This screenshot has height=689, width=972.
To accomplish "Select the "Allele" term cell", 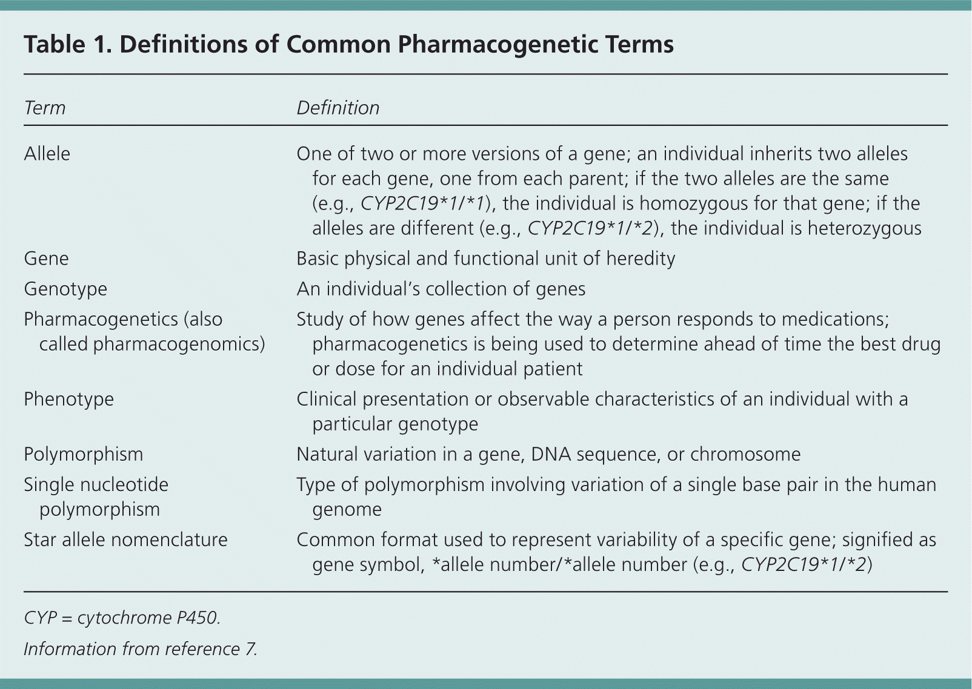I will 47,154.
